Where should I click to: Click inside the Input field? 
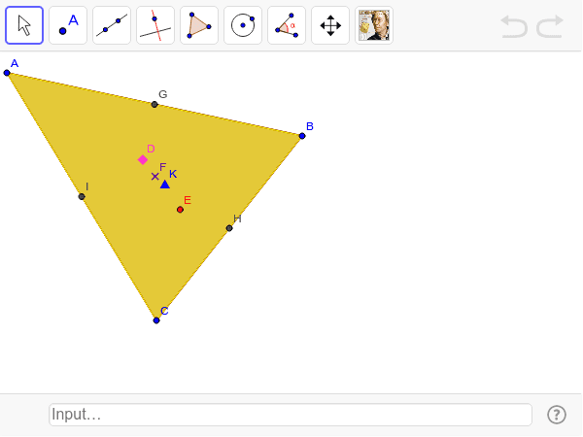click(291, 415)
